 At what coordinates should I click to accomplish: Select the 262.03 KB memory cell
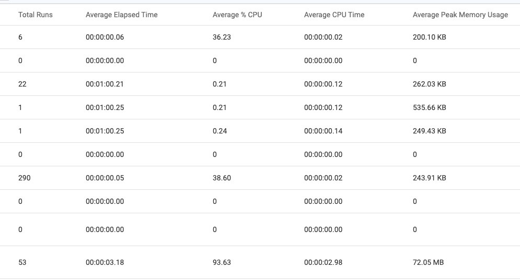coord(429,84)
